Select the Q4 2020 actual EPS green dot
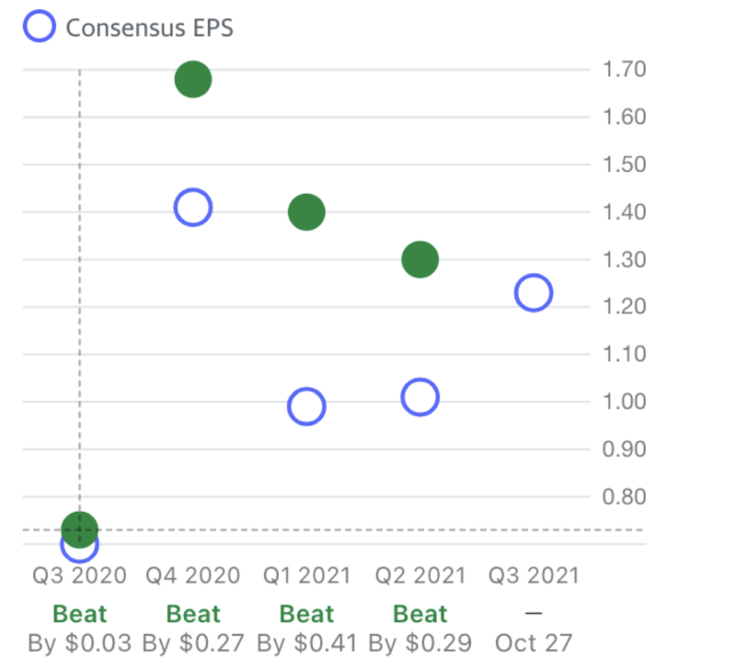Screen dimensions: 736x669 click(x=193, y=79)
